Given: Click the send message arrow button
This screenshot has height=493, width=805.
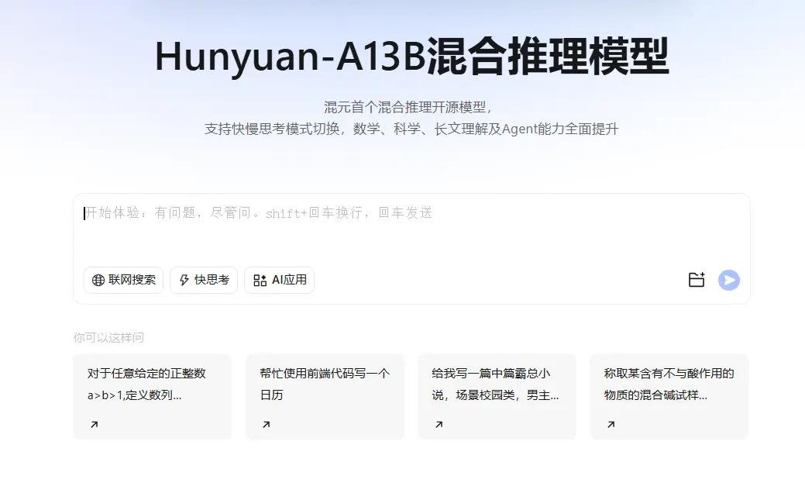Looking at the screenshot, I should pyautogui.click(x=728, y=280).
